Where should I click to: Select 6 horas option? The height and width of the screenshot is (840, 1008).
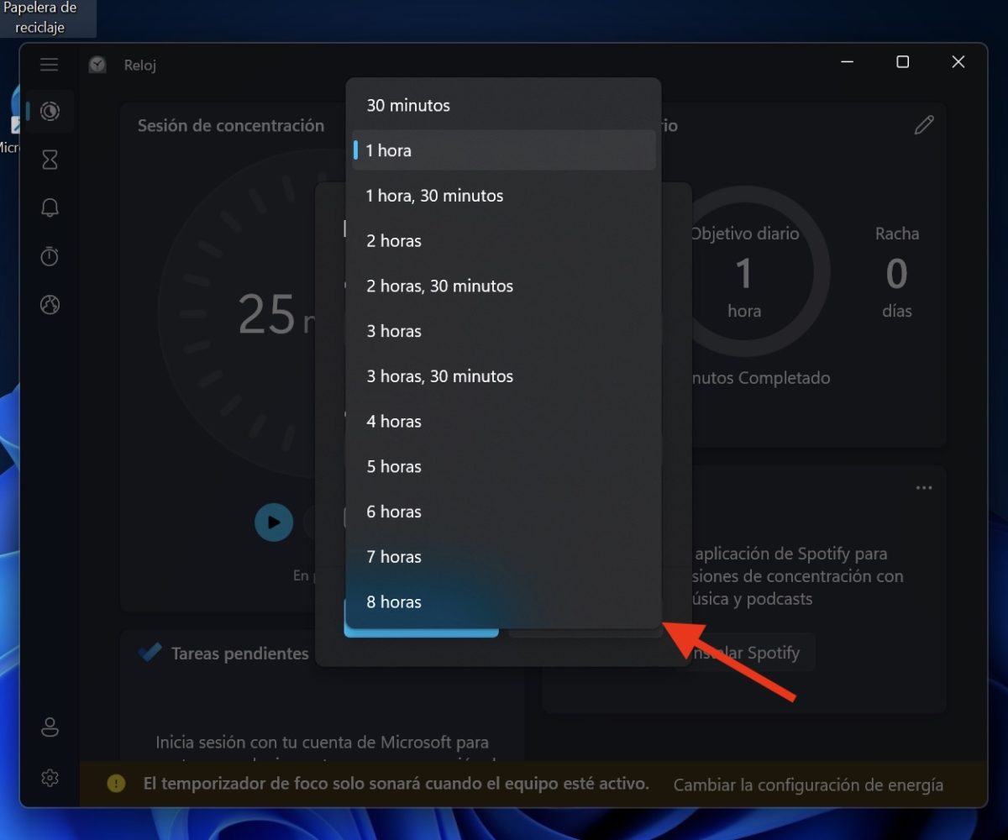click(x=504, y=512)
